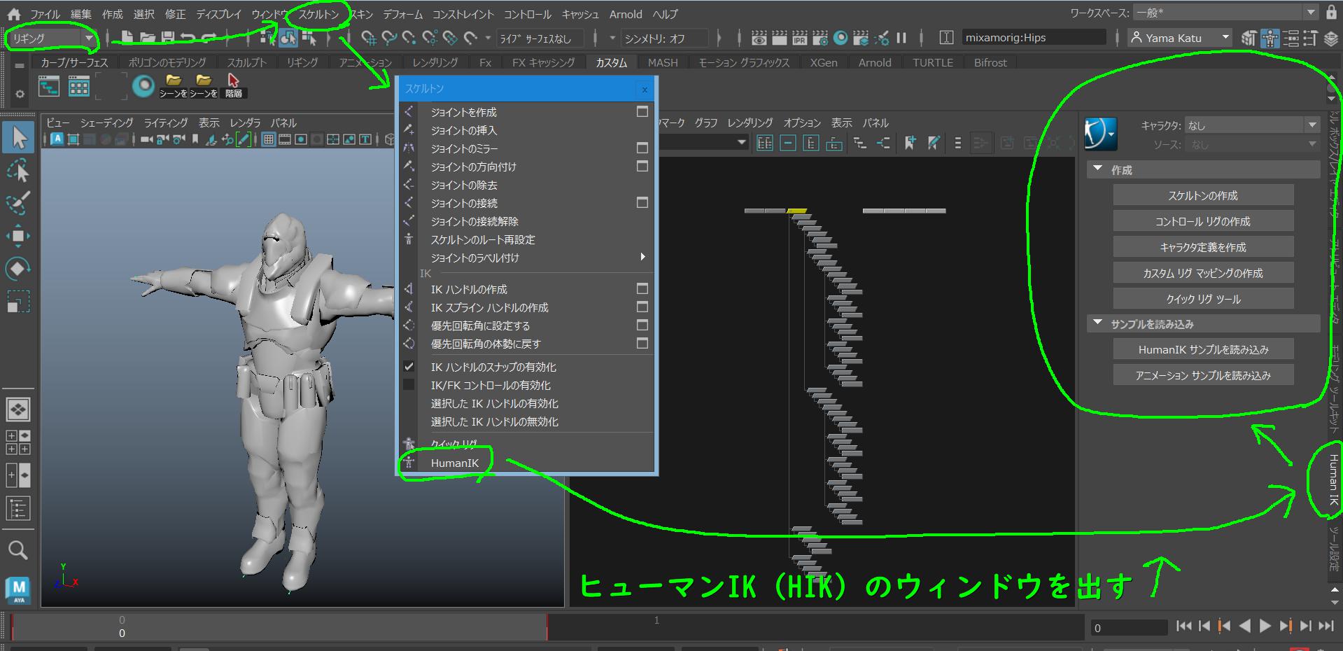Open the Yama Katu account dropdown
The width and height of the screenshot is (1343, 651).
point(1180,38)
